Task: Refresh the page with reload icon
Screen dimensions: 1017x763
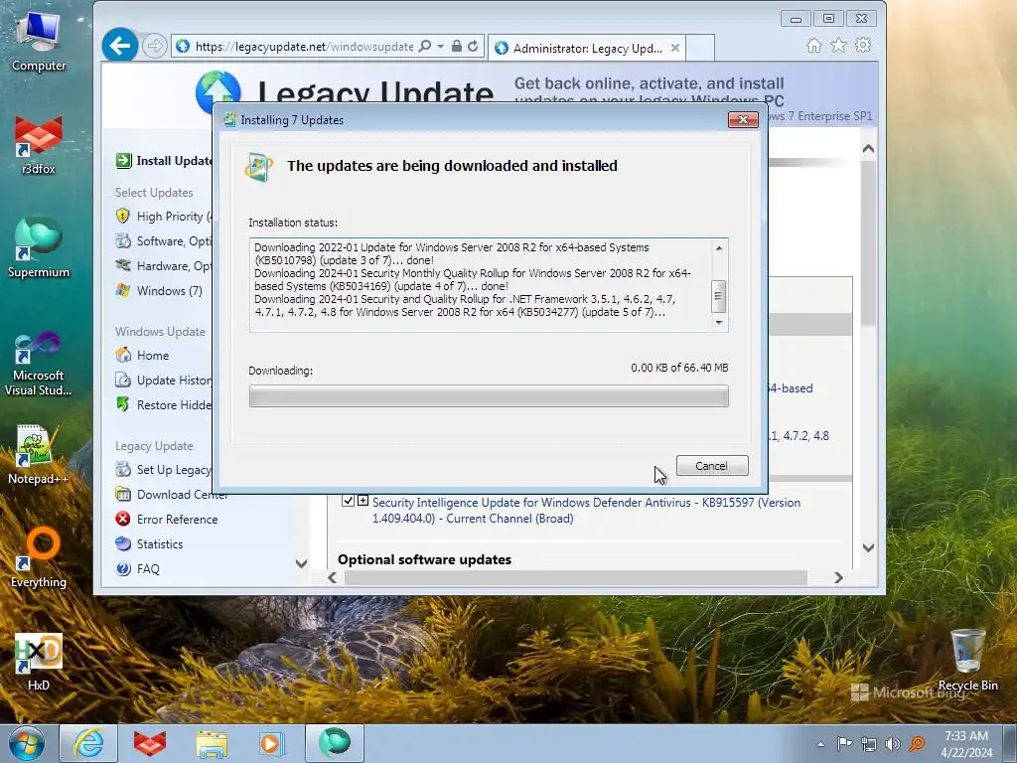Action: 473,46
